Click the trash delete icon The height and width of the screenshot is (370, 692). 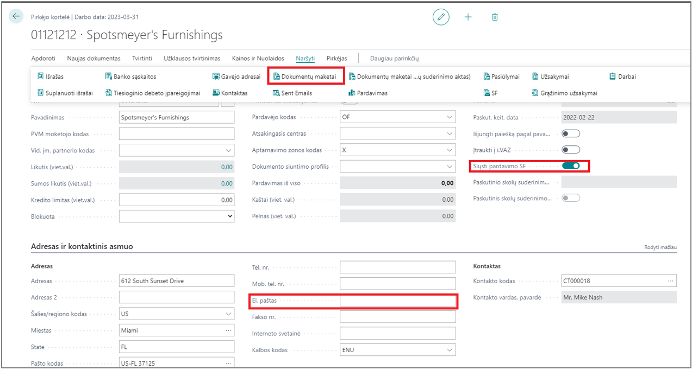coord(495,17)
